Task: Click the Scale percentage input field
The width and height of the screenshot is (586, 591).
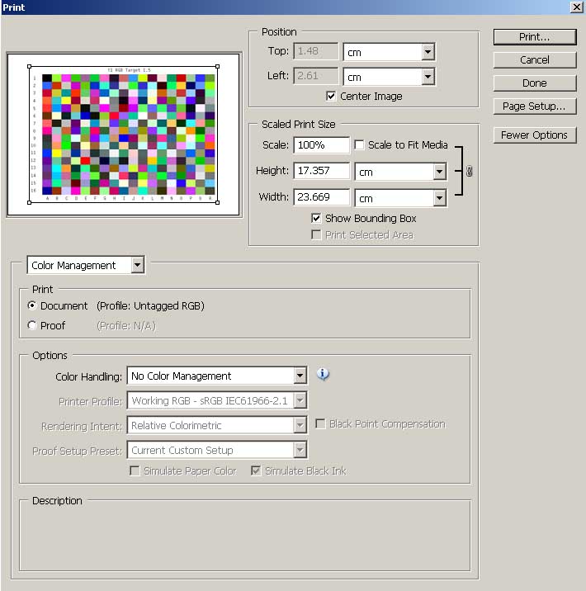Action: pyautogui.click(x=321, y=145)
